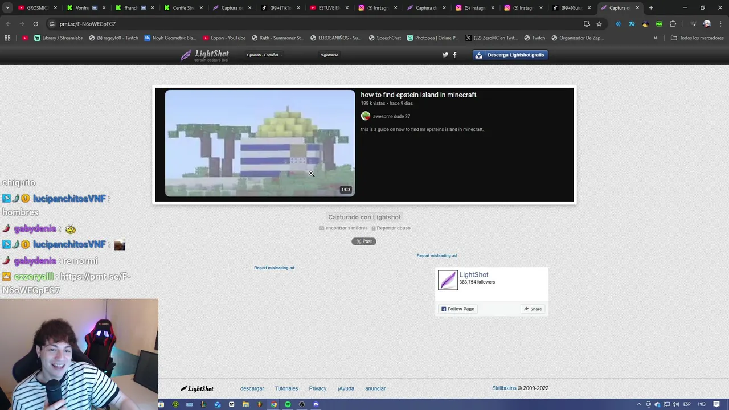Open the SpeechChat bookmark
Screen dimensions: 729x410
click(x=384, y=38)
